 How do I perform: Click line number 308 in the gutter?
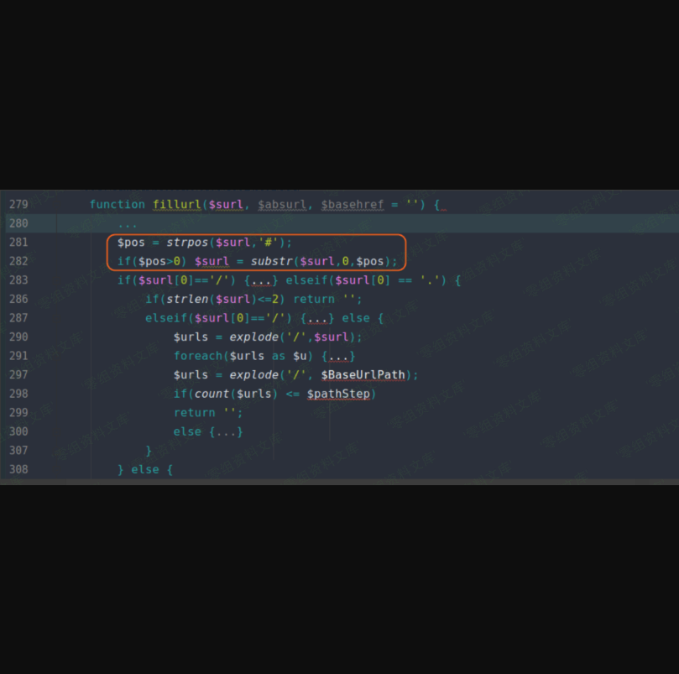coord(18,469)
